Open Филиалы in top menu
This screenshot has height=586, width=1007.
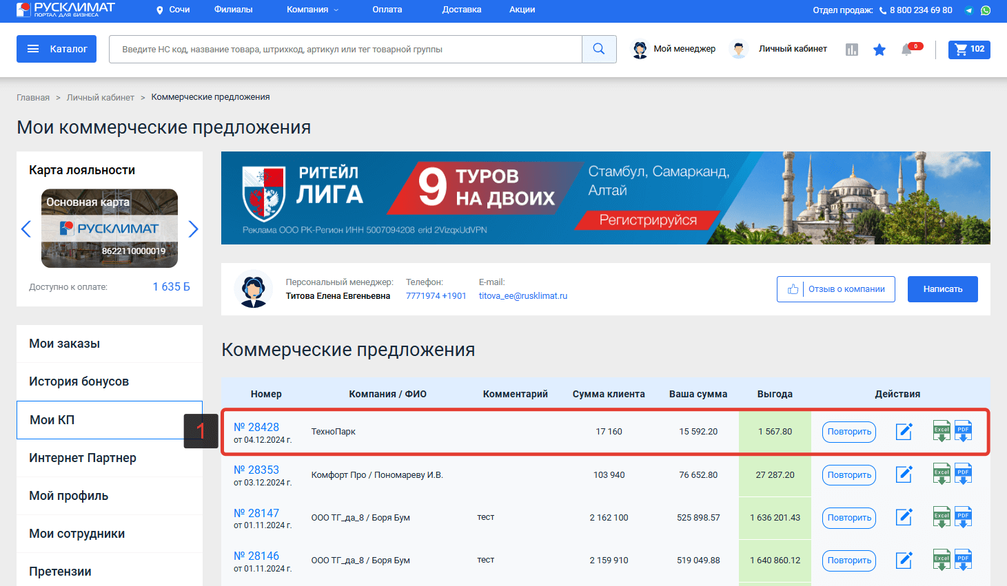coord(233,10)
